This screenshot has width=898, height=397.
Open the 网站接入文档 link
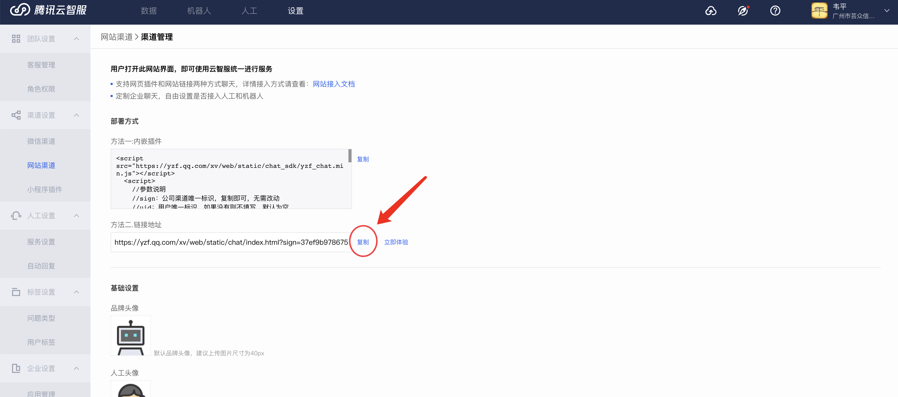333,84
